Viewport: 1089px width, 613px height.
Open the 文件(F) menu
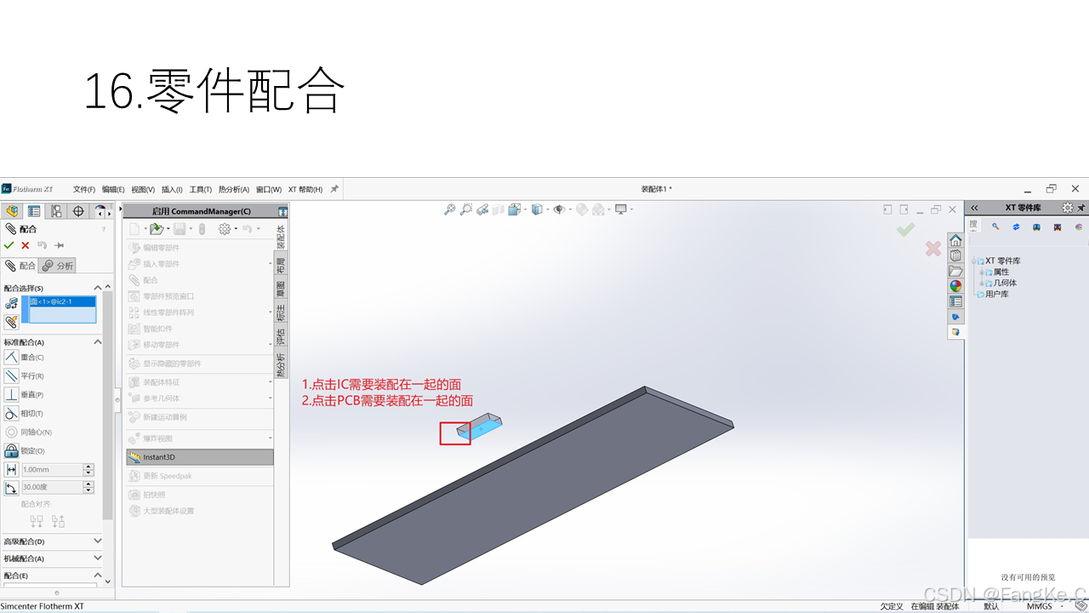[84, 189]
